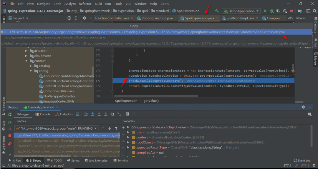Stop debug session red square
Screen dimensions: 318x169
[10, 135]
